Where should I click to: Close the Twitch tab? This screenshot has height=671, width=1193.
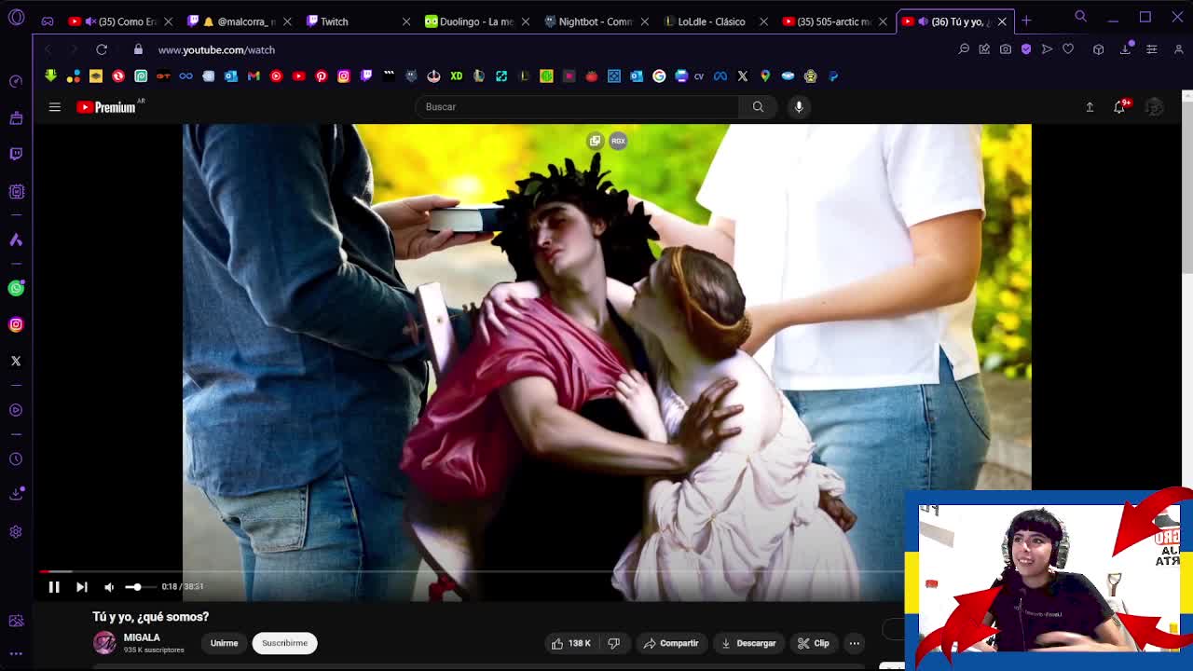406,21
